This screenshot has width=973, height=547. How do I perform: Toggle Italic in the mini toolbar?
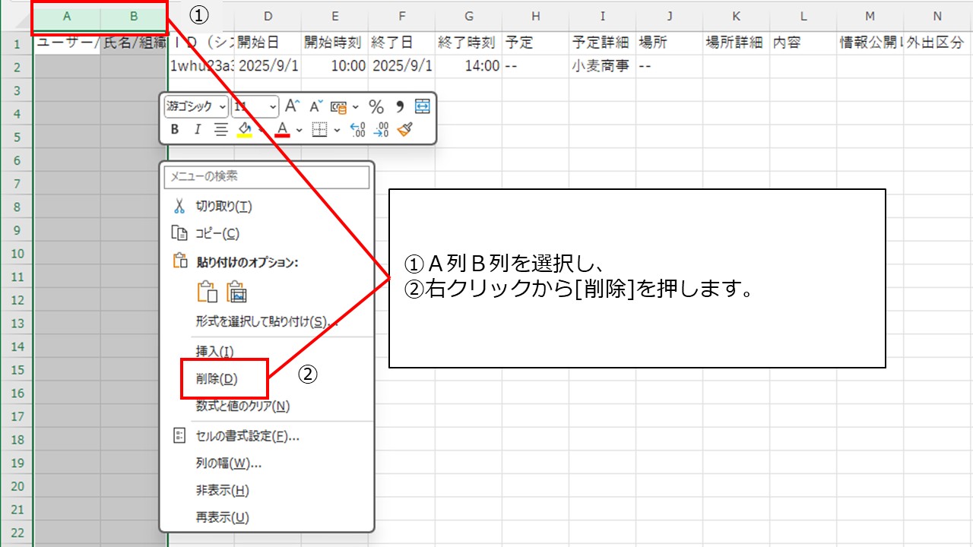pos(198,130)
